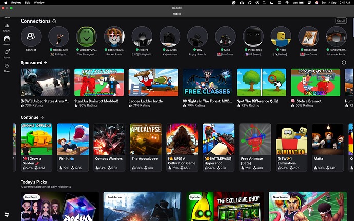Click the Today's Picks heading
This screenshot has height=221, width=354.
tap(34, 182)
